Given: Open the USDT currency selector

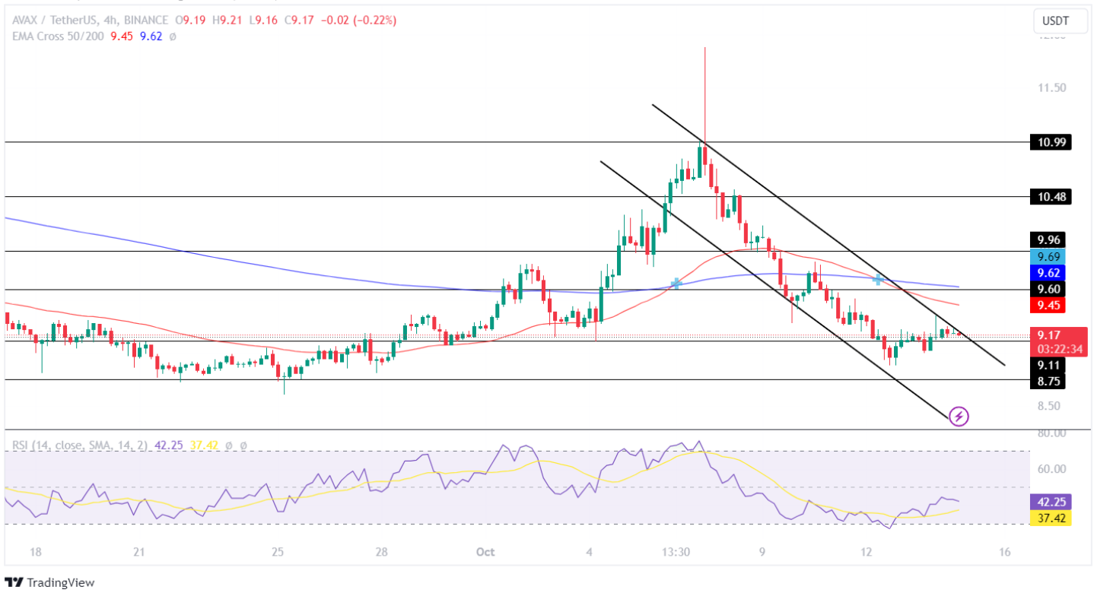Looking at the screenshot, I should coord(1060,21).
